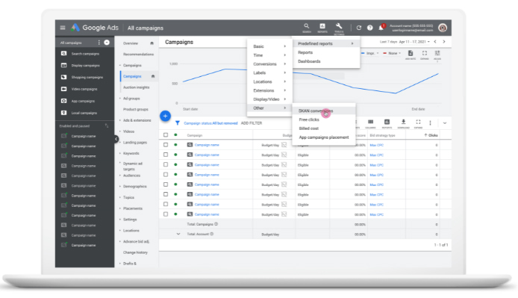Open the Basic reports submenu
This screenshot has height=298, width=518.
[x=269, y=46]
